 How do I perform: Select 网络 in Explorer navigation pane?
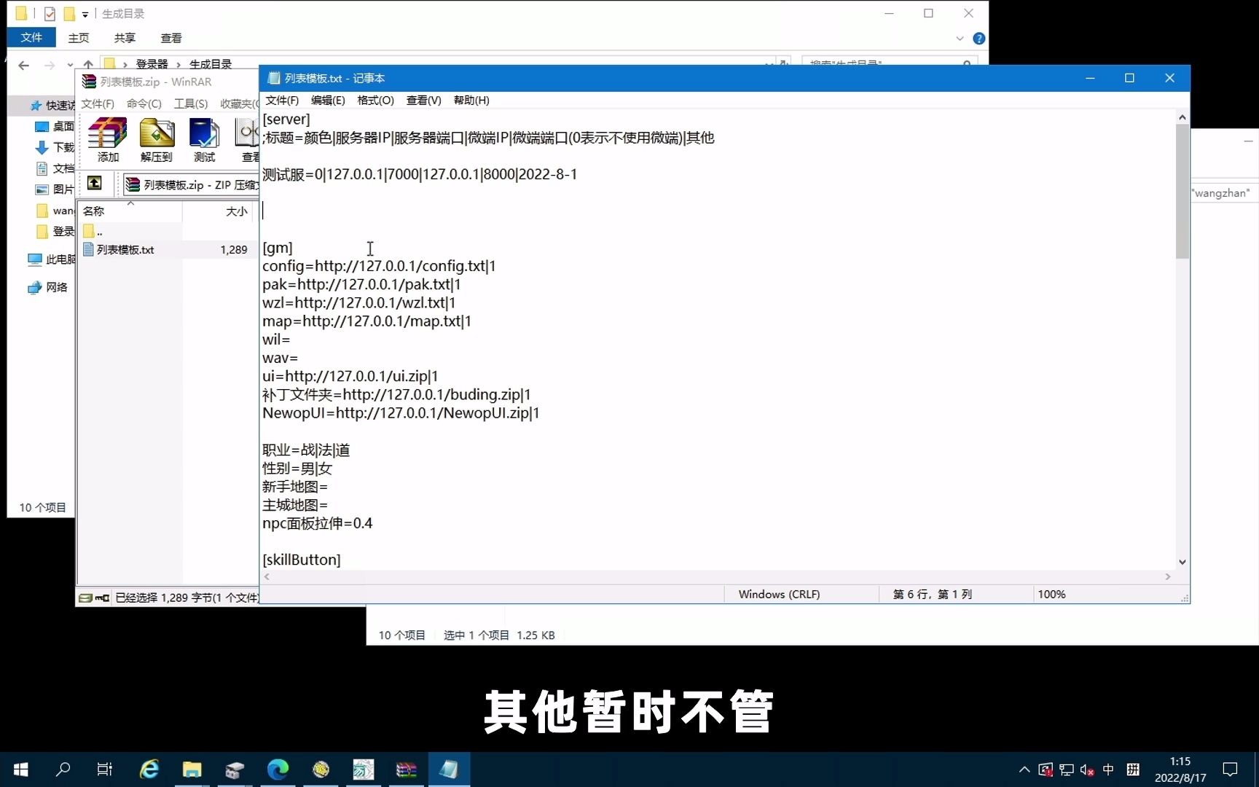tap(48, 287)
